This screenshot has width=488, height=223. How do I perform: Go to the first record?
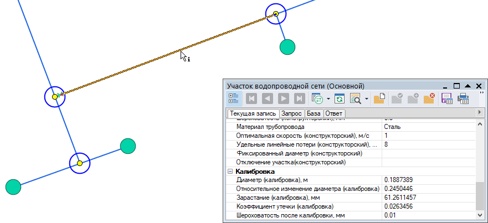pyautogui.click(x=251, y=99)
